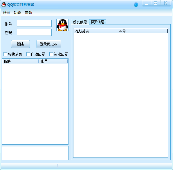The width and height of the screenshot is (173, 170).
Task: Focus the 账号 input field
Action: click(34, 23)
